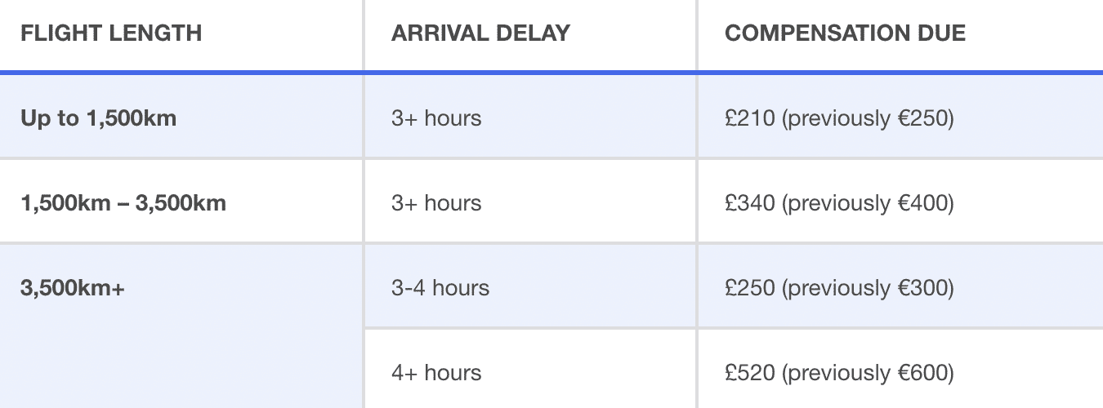Click the 3+ hours cell in the Up to 1,500km row

(x=530, y=116)
